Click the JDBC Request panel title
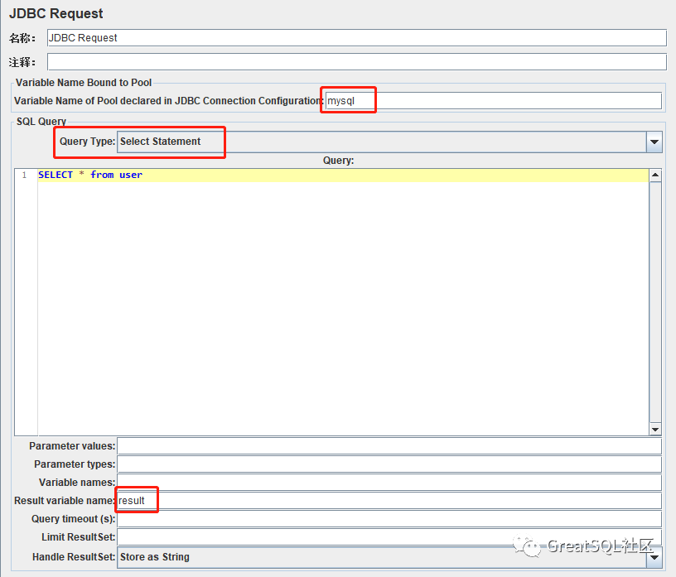Screen dimensions: 676x577 point(56,13)
